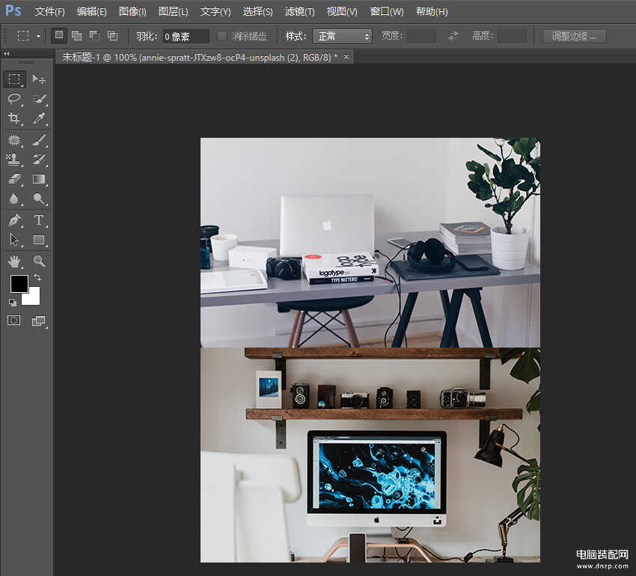Open the 滤镜(T) menu
The height and width of the screenshot is (576, 636).
pos(299,12)
